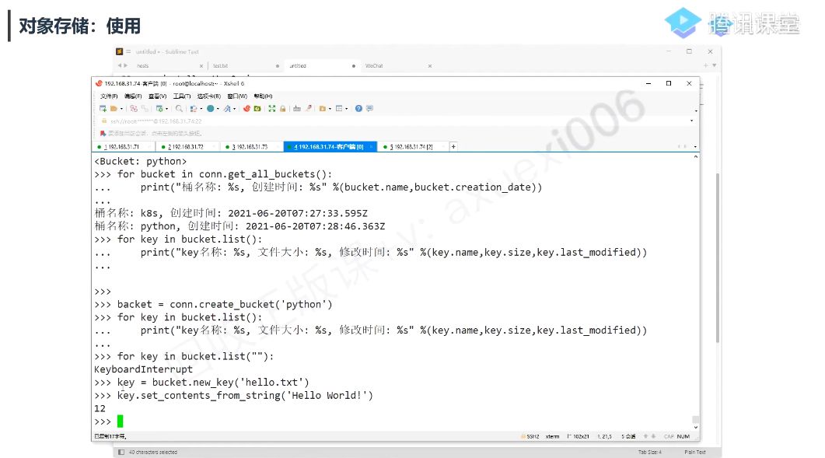Click the Find magnifier icon in the toolbar
Image resolution: width=825 pixels, height=458 pixels.
point(179,108)
